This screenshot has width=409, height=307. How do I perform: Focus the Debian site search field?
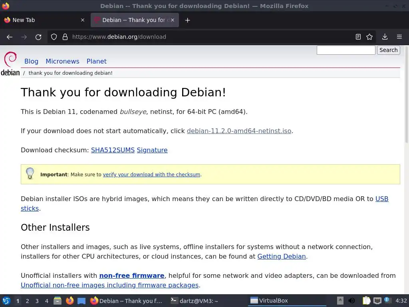point(346,50)
